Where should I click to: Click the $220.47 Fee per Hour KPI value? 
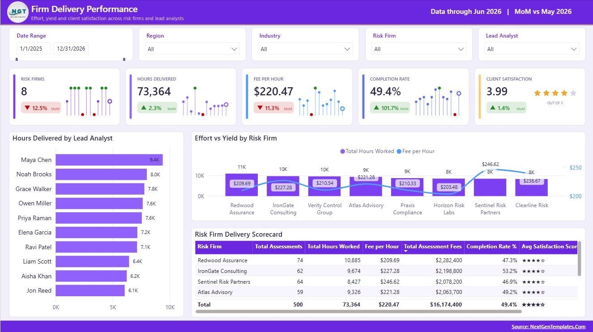point(273,92)
